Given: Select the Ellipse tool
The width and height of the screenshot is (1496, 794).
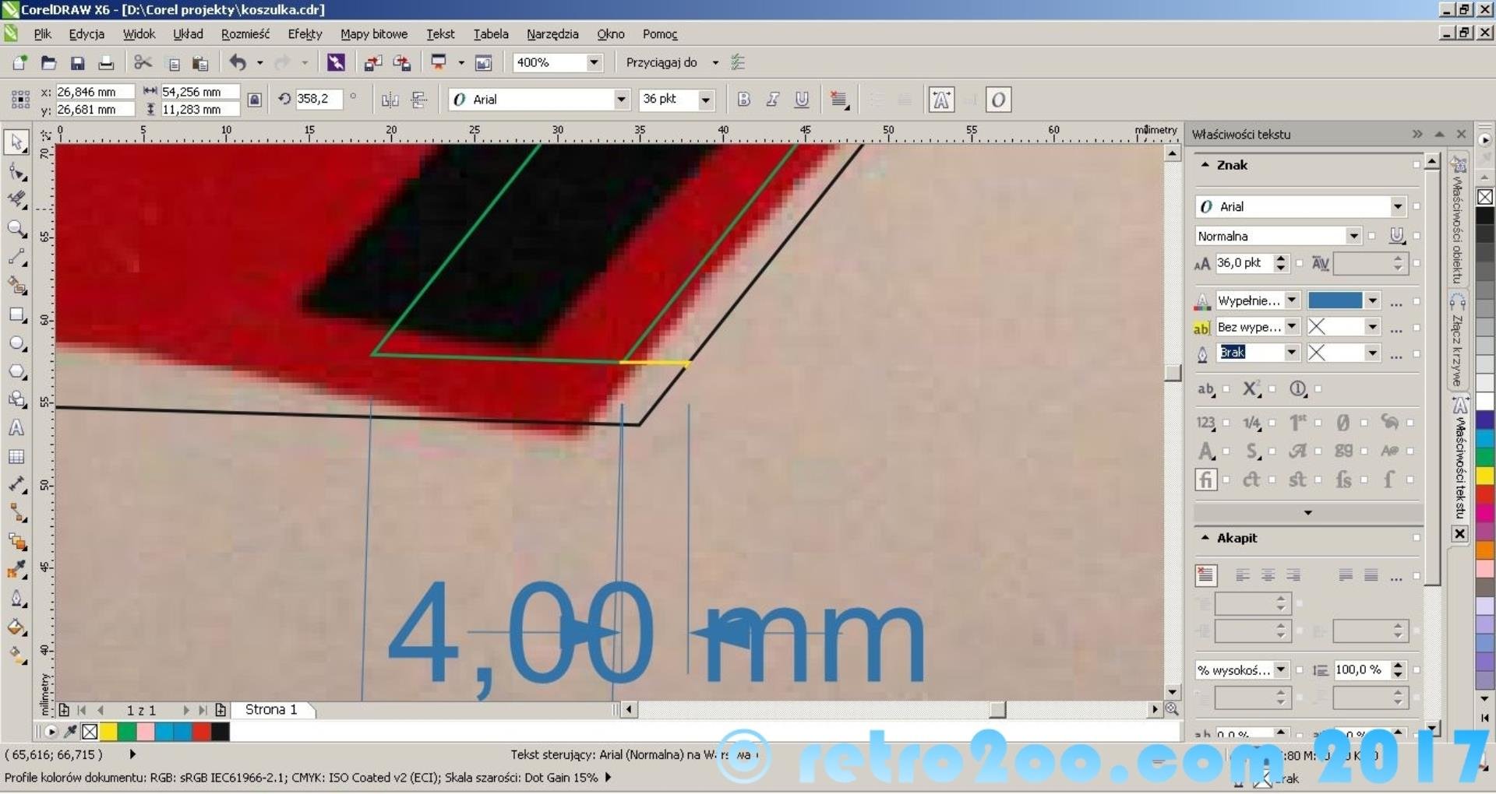Looking at the screenshot, I should pos(16,343).
